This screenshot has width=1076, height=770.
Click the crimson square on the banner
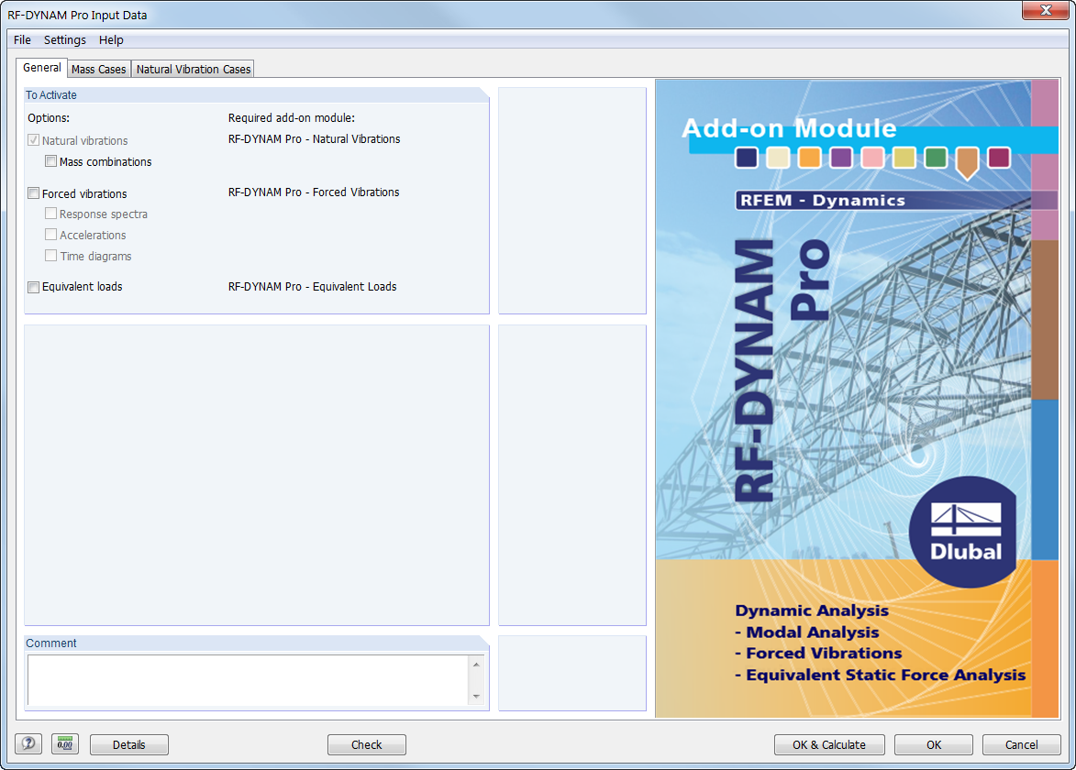point(999,158)
